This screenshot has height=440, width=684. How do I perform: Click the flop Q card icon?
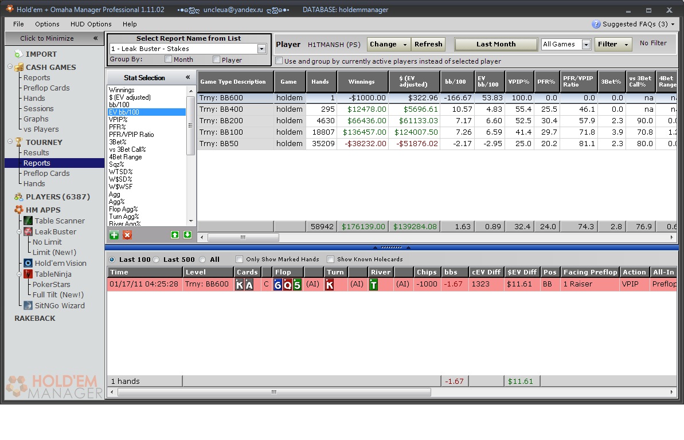click(287, 285)
